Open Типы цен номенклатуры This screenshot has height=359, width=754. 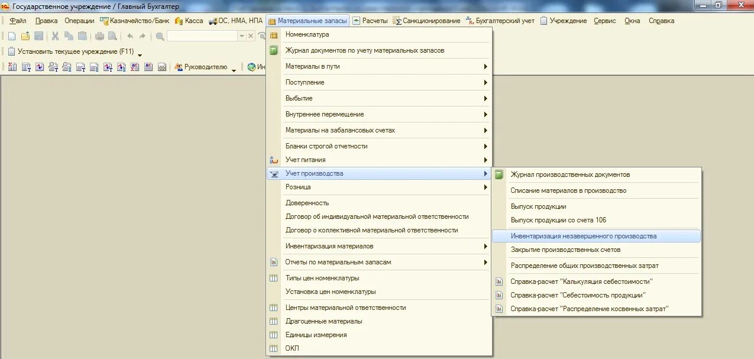tap(379, 279)
